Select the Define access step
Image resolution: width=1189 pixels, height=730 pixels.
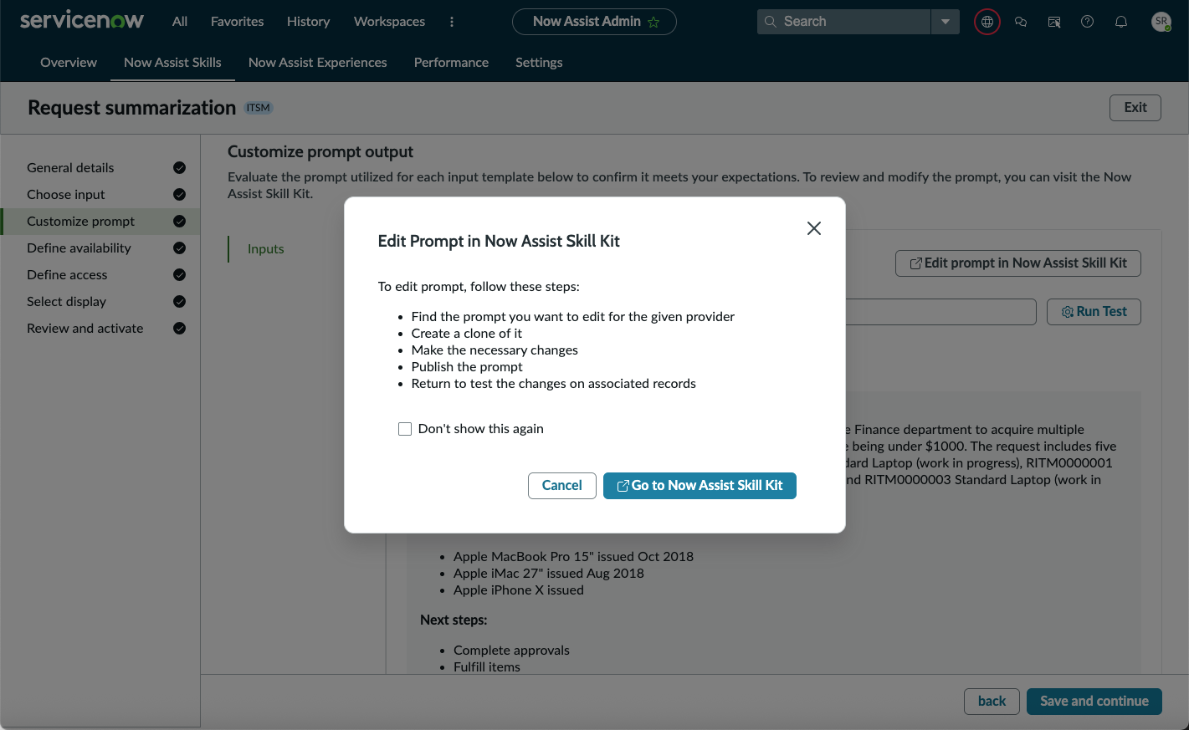click(100, 275)
